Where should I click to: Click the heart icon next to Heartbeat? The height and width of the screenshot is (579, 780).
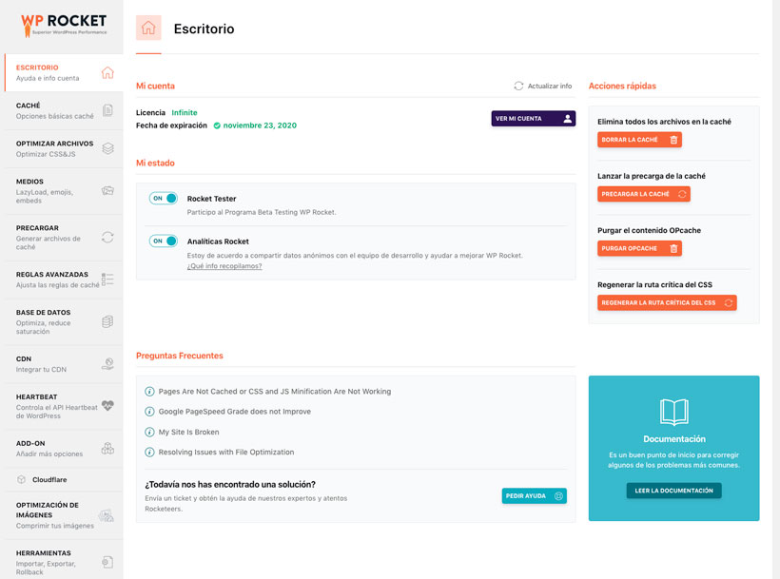tap(107, 406)
